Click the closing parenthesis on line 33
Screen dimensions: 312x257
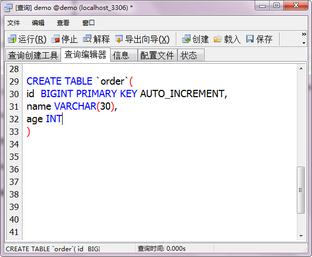click(29, 132)
